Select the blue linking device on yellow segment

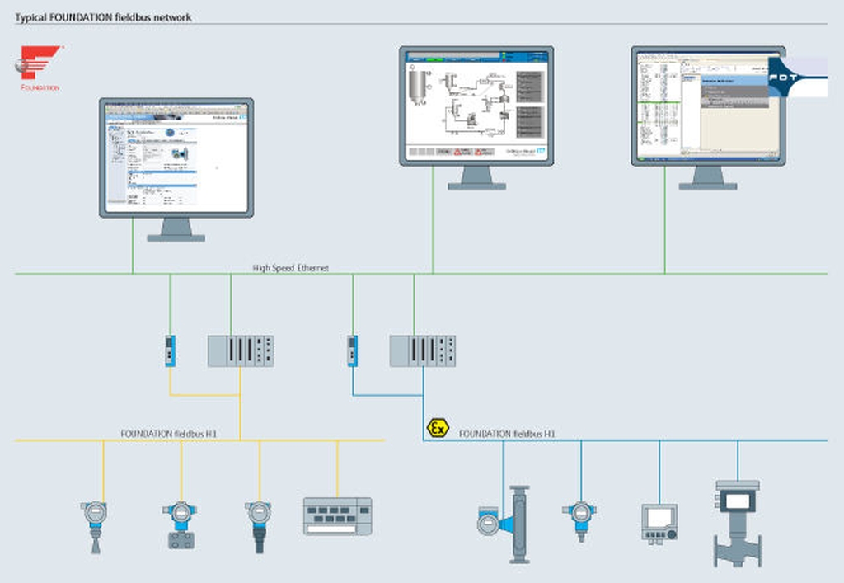(x=170, y=351)
